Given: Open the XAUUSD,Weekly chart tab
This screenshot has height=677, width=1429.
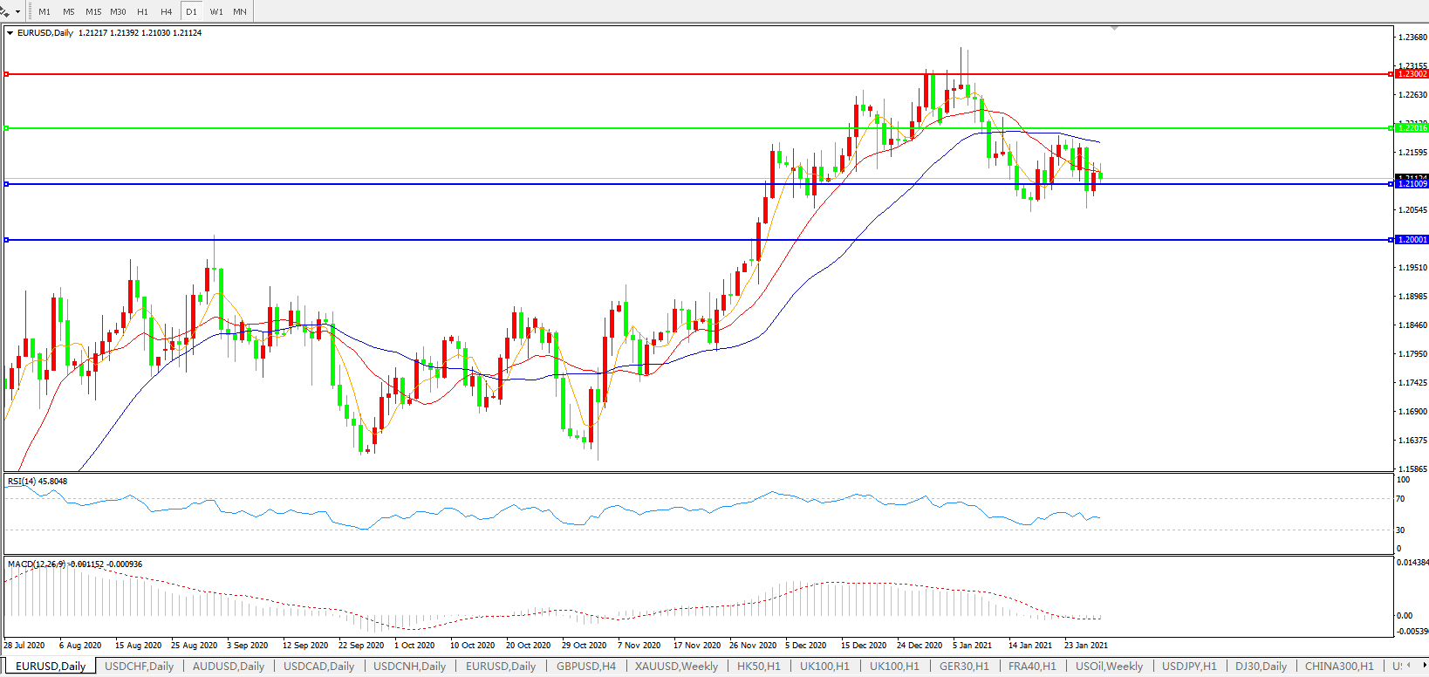Looking at the screenshot, I should 676,667.
